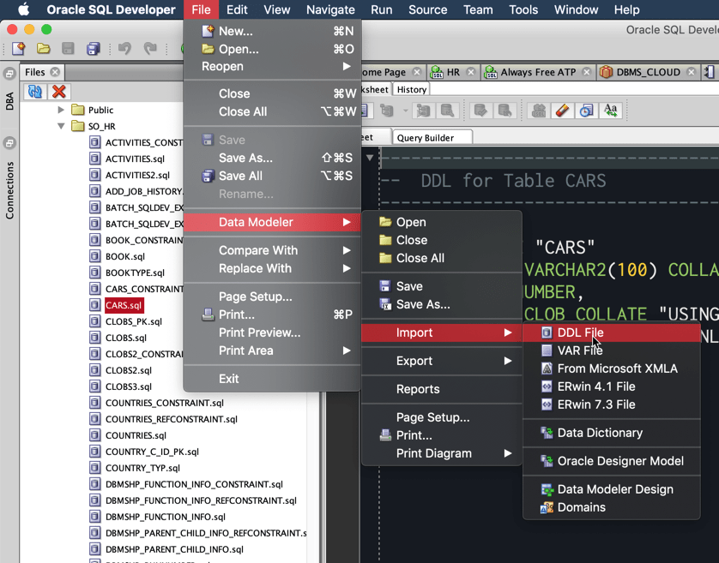The height and width of the screenshot is (563, 719).
Task: Select VAR File import option
Action: (x=612, y=350)
